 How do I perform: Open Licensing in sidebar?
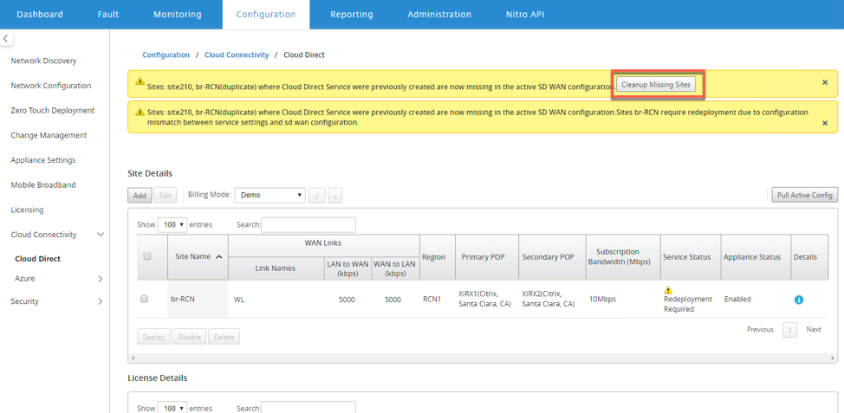[x=27, y=210]
